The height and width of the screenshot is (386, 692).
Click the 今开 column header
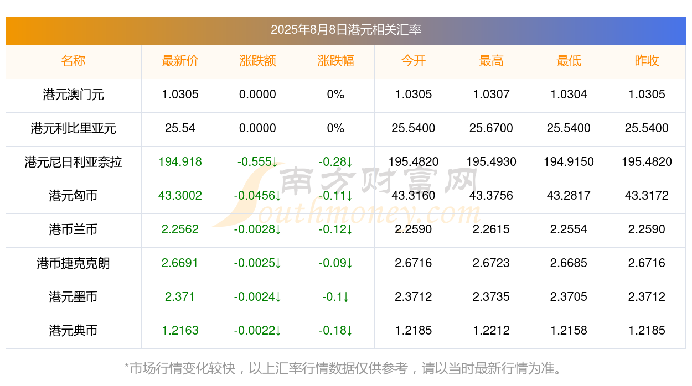tap(414, 61)
